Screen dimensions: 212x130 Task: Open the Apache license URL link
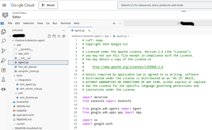pos(128,67)
